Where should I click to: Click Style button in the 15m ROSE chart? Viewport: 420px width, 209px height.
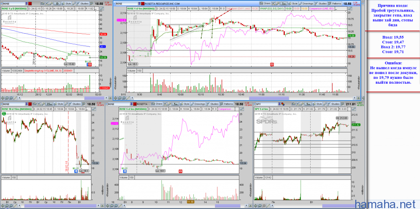[58, 104]
